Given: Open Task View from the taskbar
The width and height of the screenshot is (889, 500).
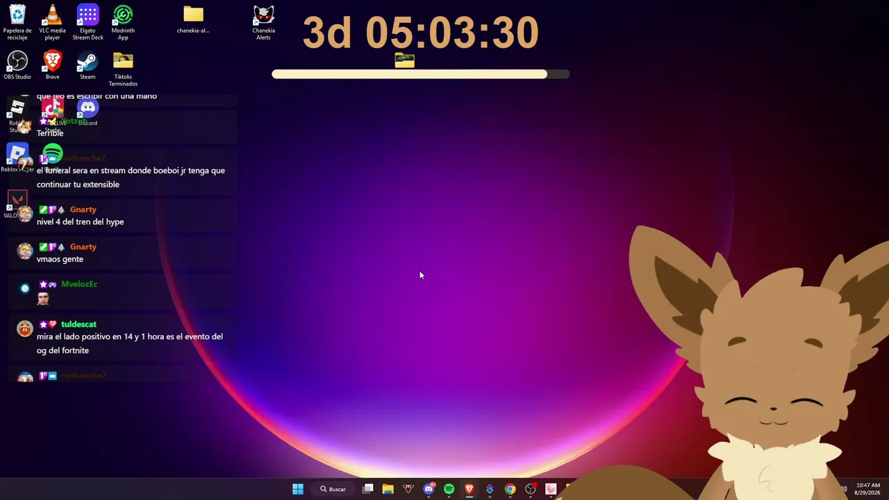Looking at the screenshot, I should click(368, 489).
